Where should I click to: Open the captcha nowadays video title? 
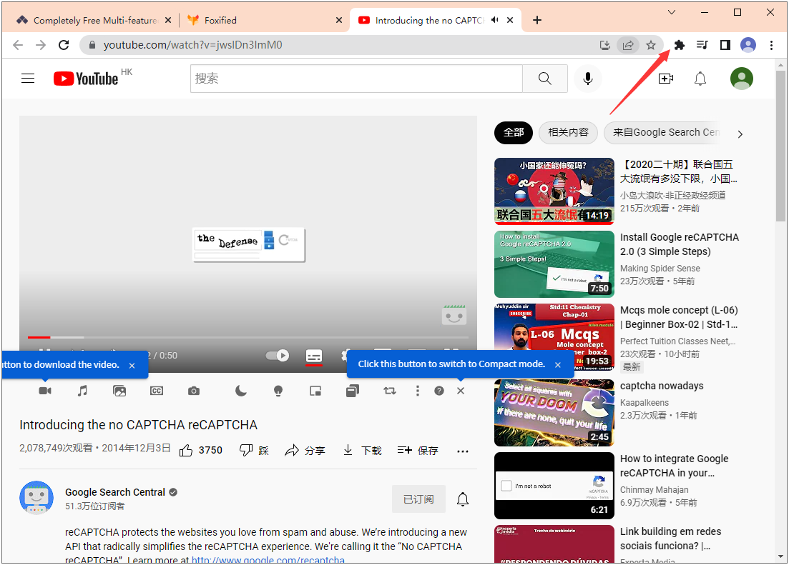pyautogui.click(x=662, y=386)
